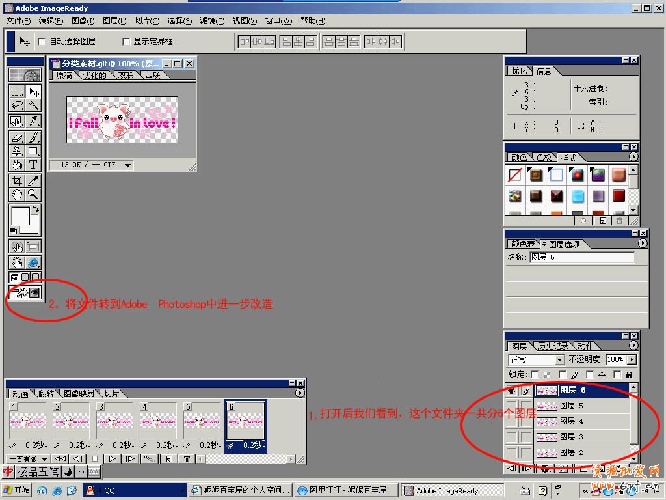Tick the 显示定界框 checkbox
Image resolution: width=666 pixels, height=500 pixels.
[x=126, y=42]
